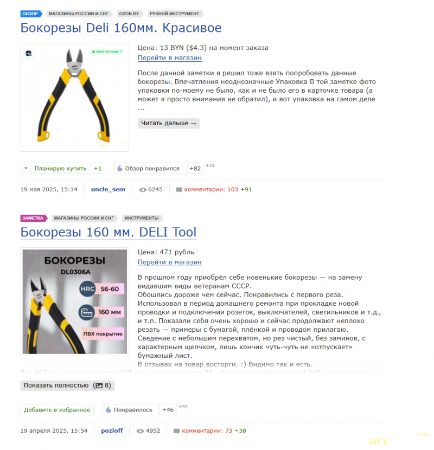434x450 pixels.
Task: Open the Планирую купить dropdown arrow
Action: [26, 169]
